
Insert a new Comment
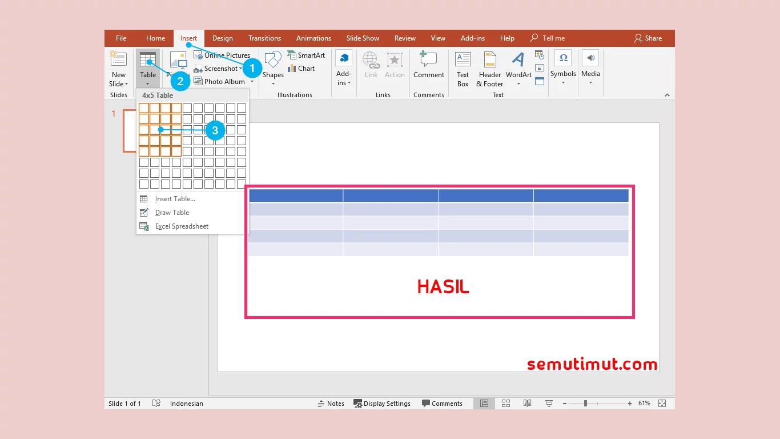[x=429, y=65]
